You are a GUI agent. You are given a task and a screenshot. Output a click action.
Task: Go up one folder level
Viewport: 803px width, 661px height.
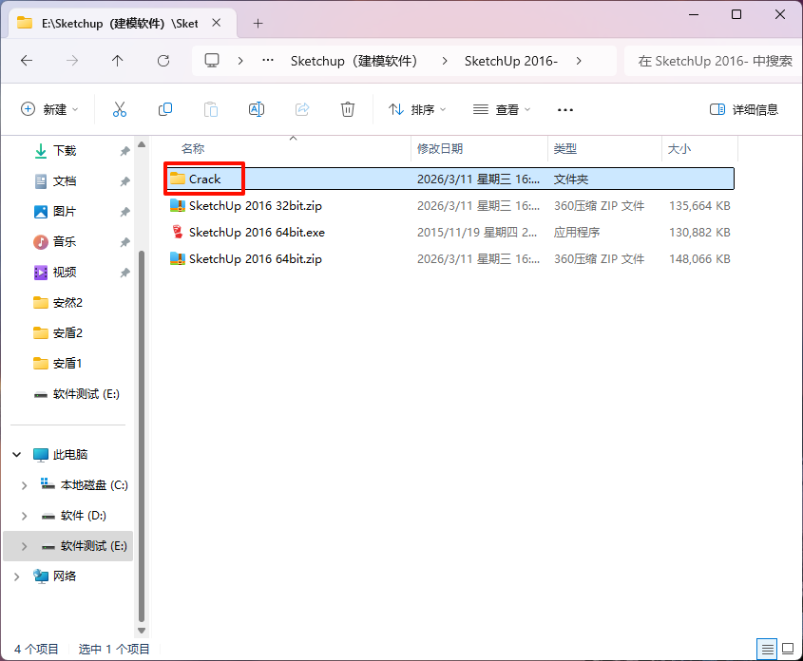point(117,61)
